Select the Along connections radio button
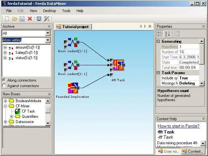The height and width of the screenshot is (156, 208). coord(4,80)
